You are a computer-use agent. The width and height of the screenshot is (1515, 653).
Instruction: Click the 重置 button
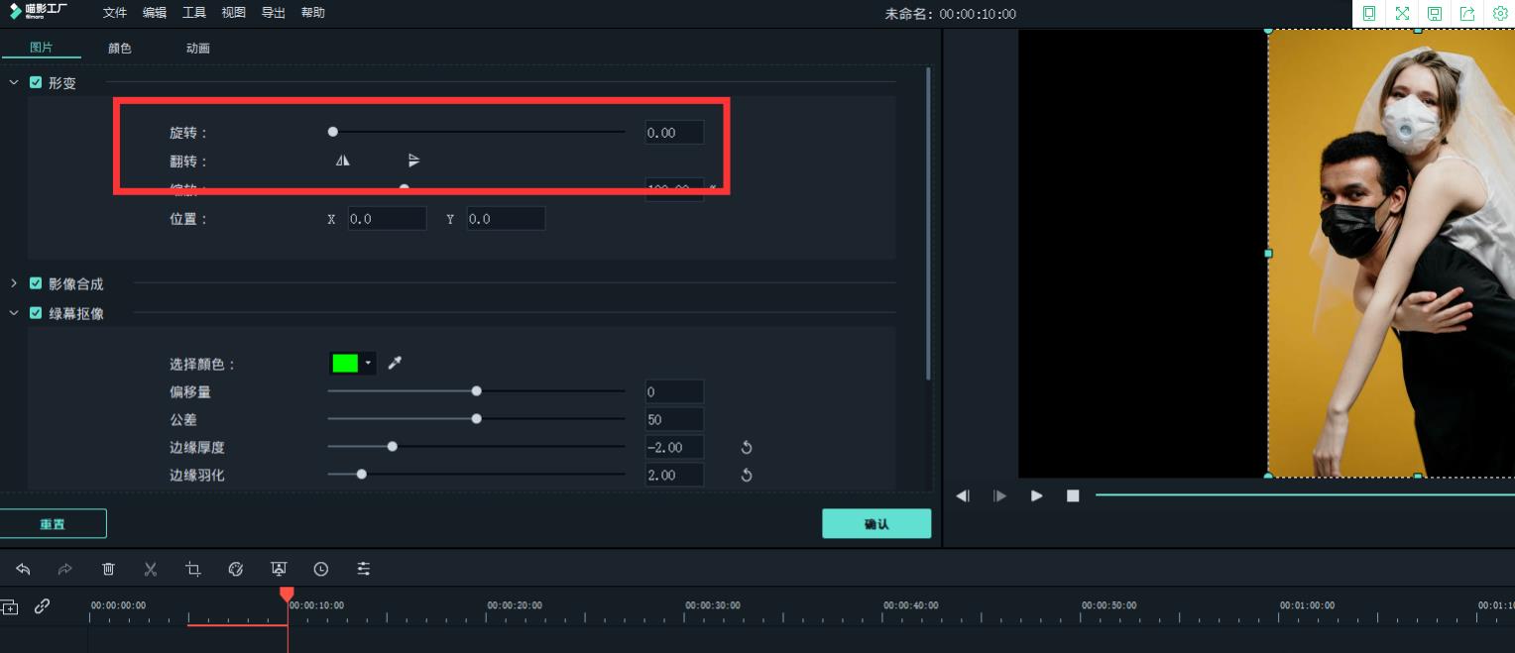(x=53, y=524)
